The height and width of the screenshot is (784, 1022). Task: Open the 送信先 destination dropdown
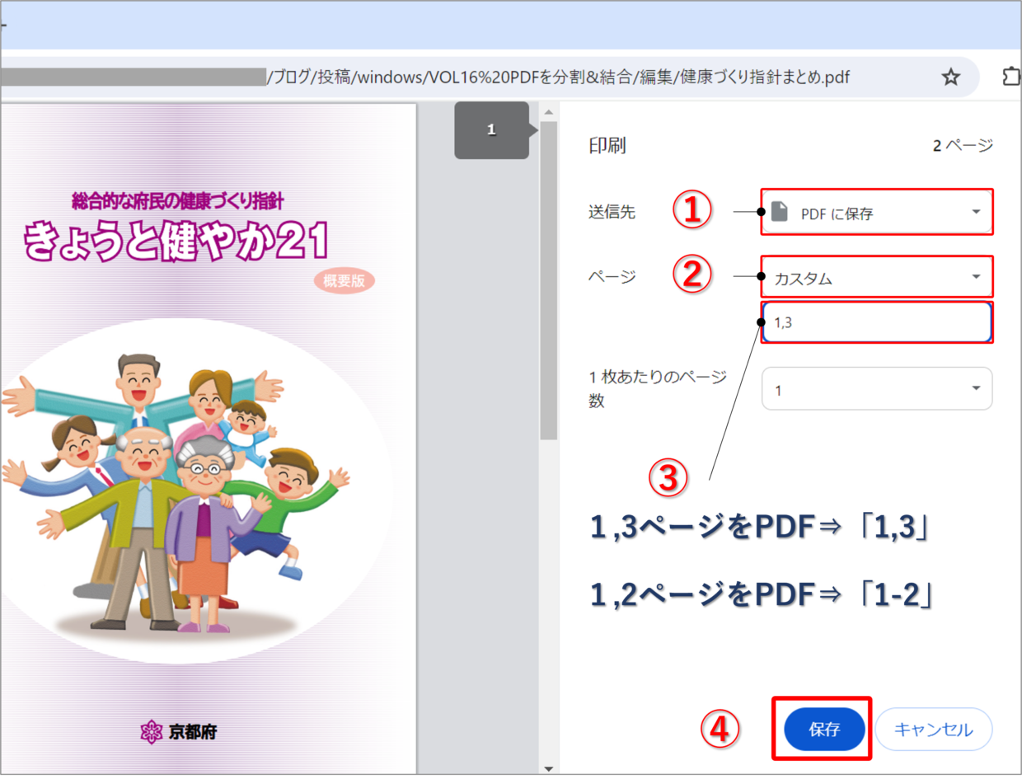click(x=876, y=213)
